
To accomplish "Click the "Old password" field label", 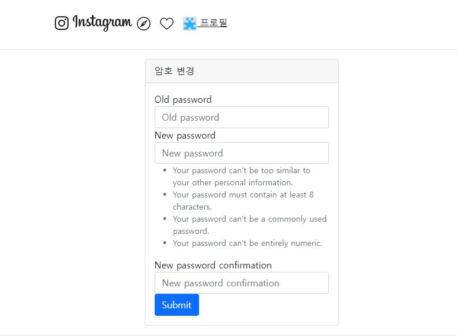I will 183,99.
